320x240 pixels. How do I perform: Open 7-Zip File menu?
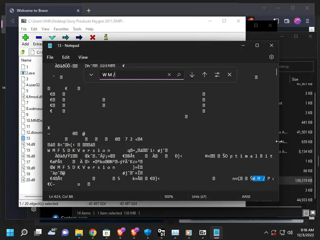(24, 29)
